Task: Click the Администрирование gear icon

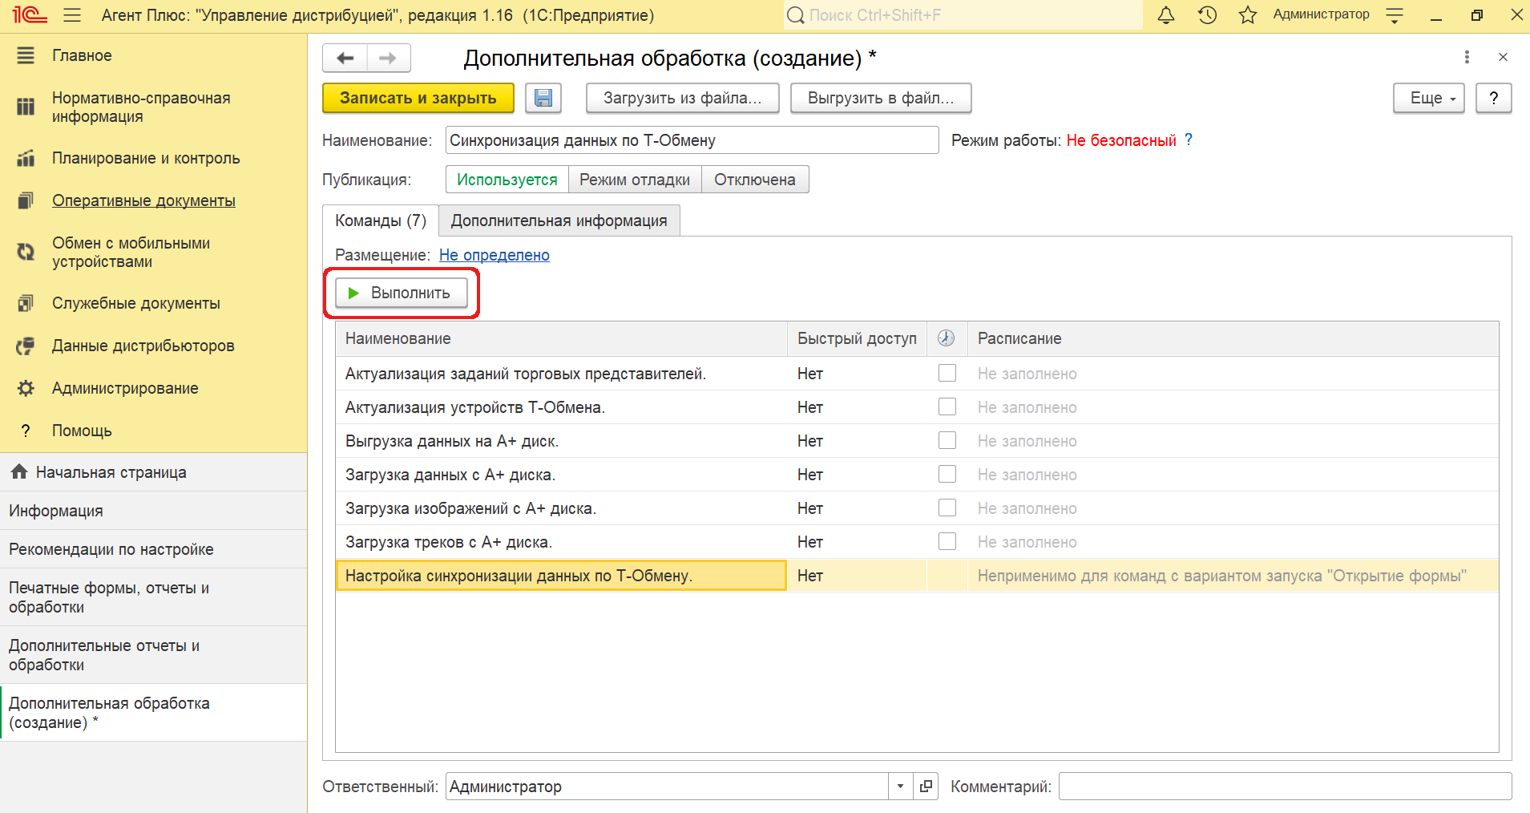Action: coord(26,388)
